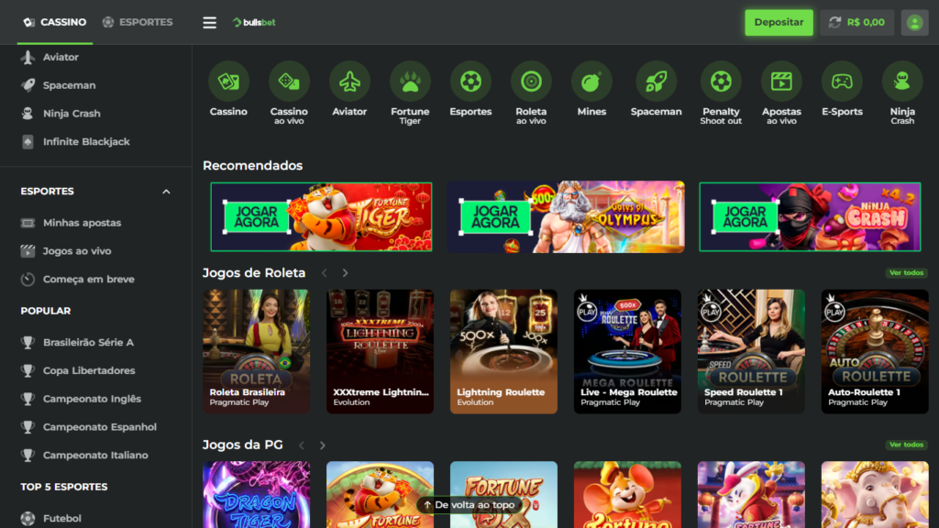This screenshot has width=939, height=528.
Task: Click the Spaceman rocket icon in sidebar
Action: (28, 85)
